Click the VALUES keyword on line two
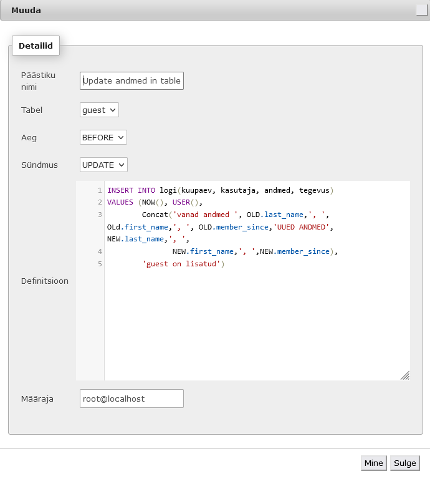This screenshot has width=430, height=479. click(x=120, y=202)
